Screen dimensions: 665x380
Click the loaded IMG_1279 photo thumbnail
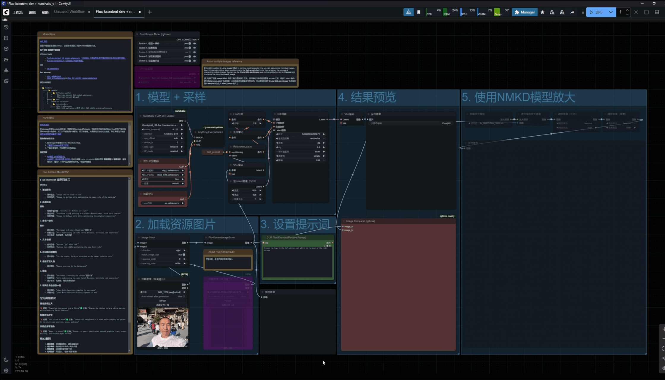coord(163,327)
